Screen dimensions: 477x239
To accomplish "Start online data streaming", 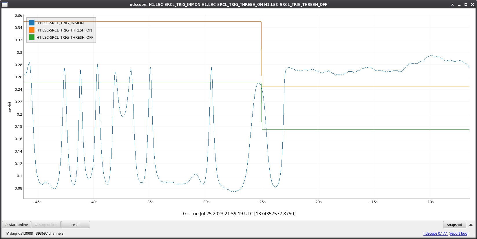I will (x=17, y=225).
